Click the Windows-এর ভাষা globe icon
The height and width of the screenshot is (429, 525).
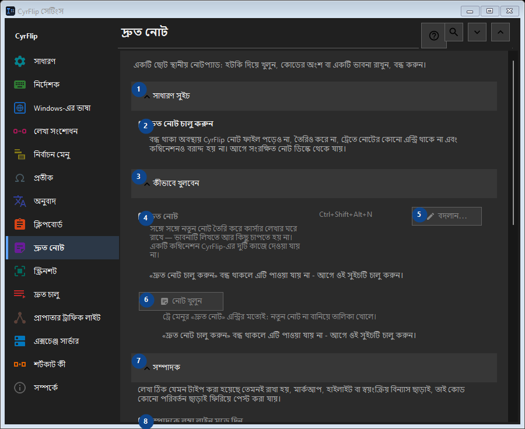click(20, 108)
